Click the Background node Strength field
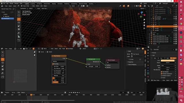The width and height of the screenshot is (184, 103). (93, 66)
